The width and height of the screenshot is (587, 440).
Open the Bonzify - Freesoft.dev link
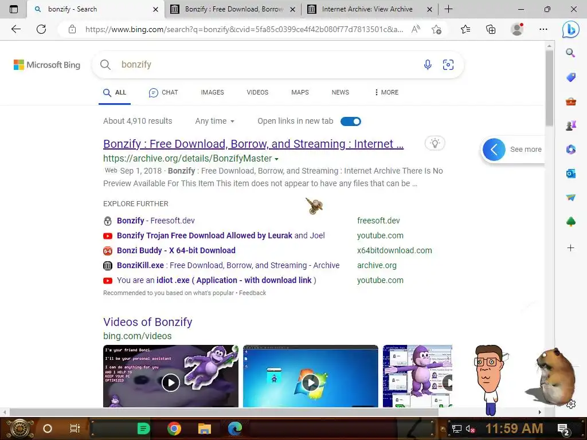click(156, 221)
